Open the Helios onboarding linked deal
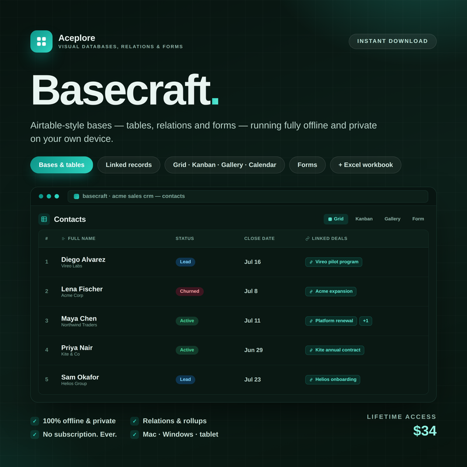Viewport: 467px width, 467px height. [332, 380]
